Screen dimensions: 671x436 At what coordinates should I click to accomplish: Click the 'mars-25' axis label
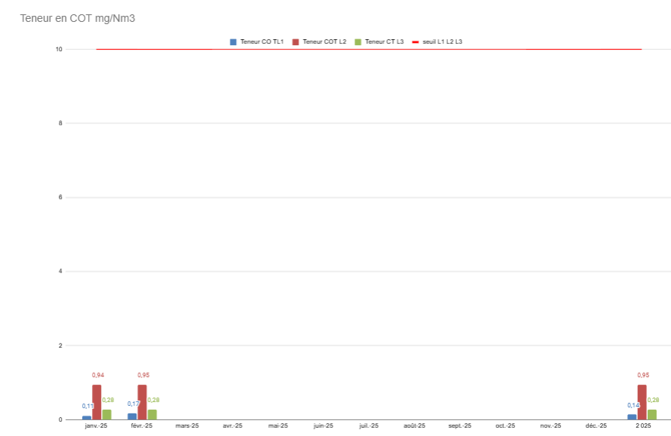click(187, 425)
